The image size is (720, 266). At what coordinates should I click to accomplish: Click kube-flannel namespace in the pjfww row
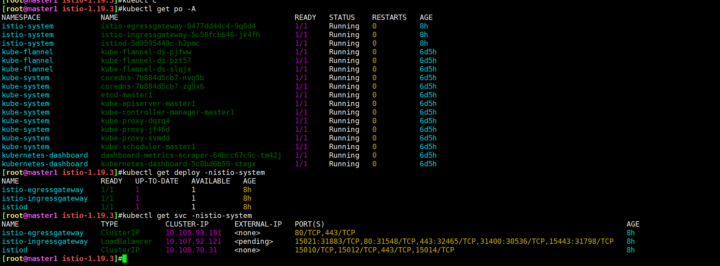28,52
